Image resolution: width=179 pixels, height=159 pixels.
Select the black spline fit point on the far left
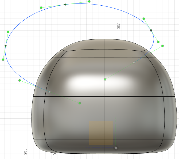click(x=6, y=46)
